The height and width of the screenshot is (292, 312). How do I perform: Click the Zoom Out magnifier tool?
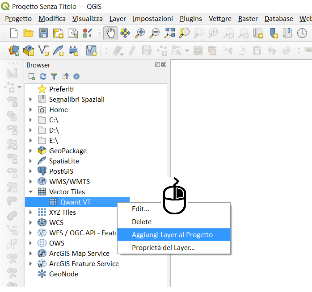pos(155,33)
